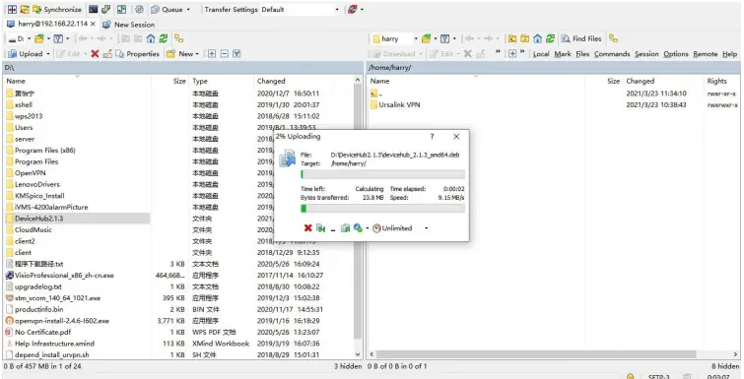Screen dimensions: 744x379
Task: Click the Upload button
Action: coord(26,54)
